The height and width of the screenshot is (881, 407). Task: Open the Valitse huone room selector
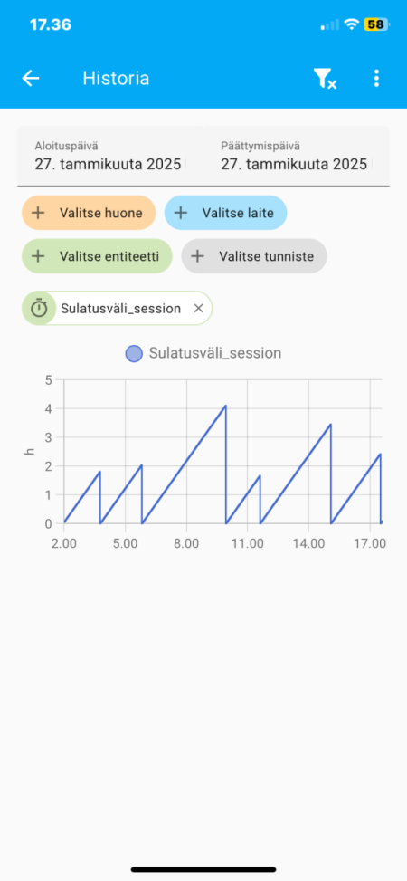click(x=89, y=213)
